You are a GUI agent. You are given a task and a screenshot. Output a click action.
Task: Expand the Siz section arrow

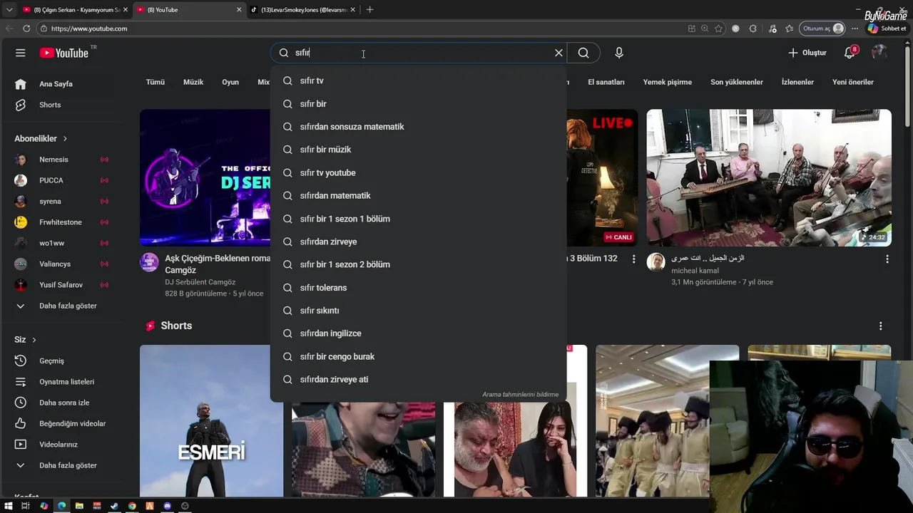[34, 340]
